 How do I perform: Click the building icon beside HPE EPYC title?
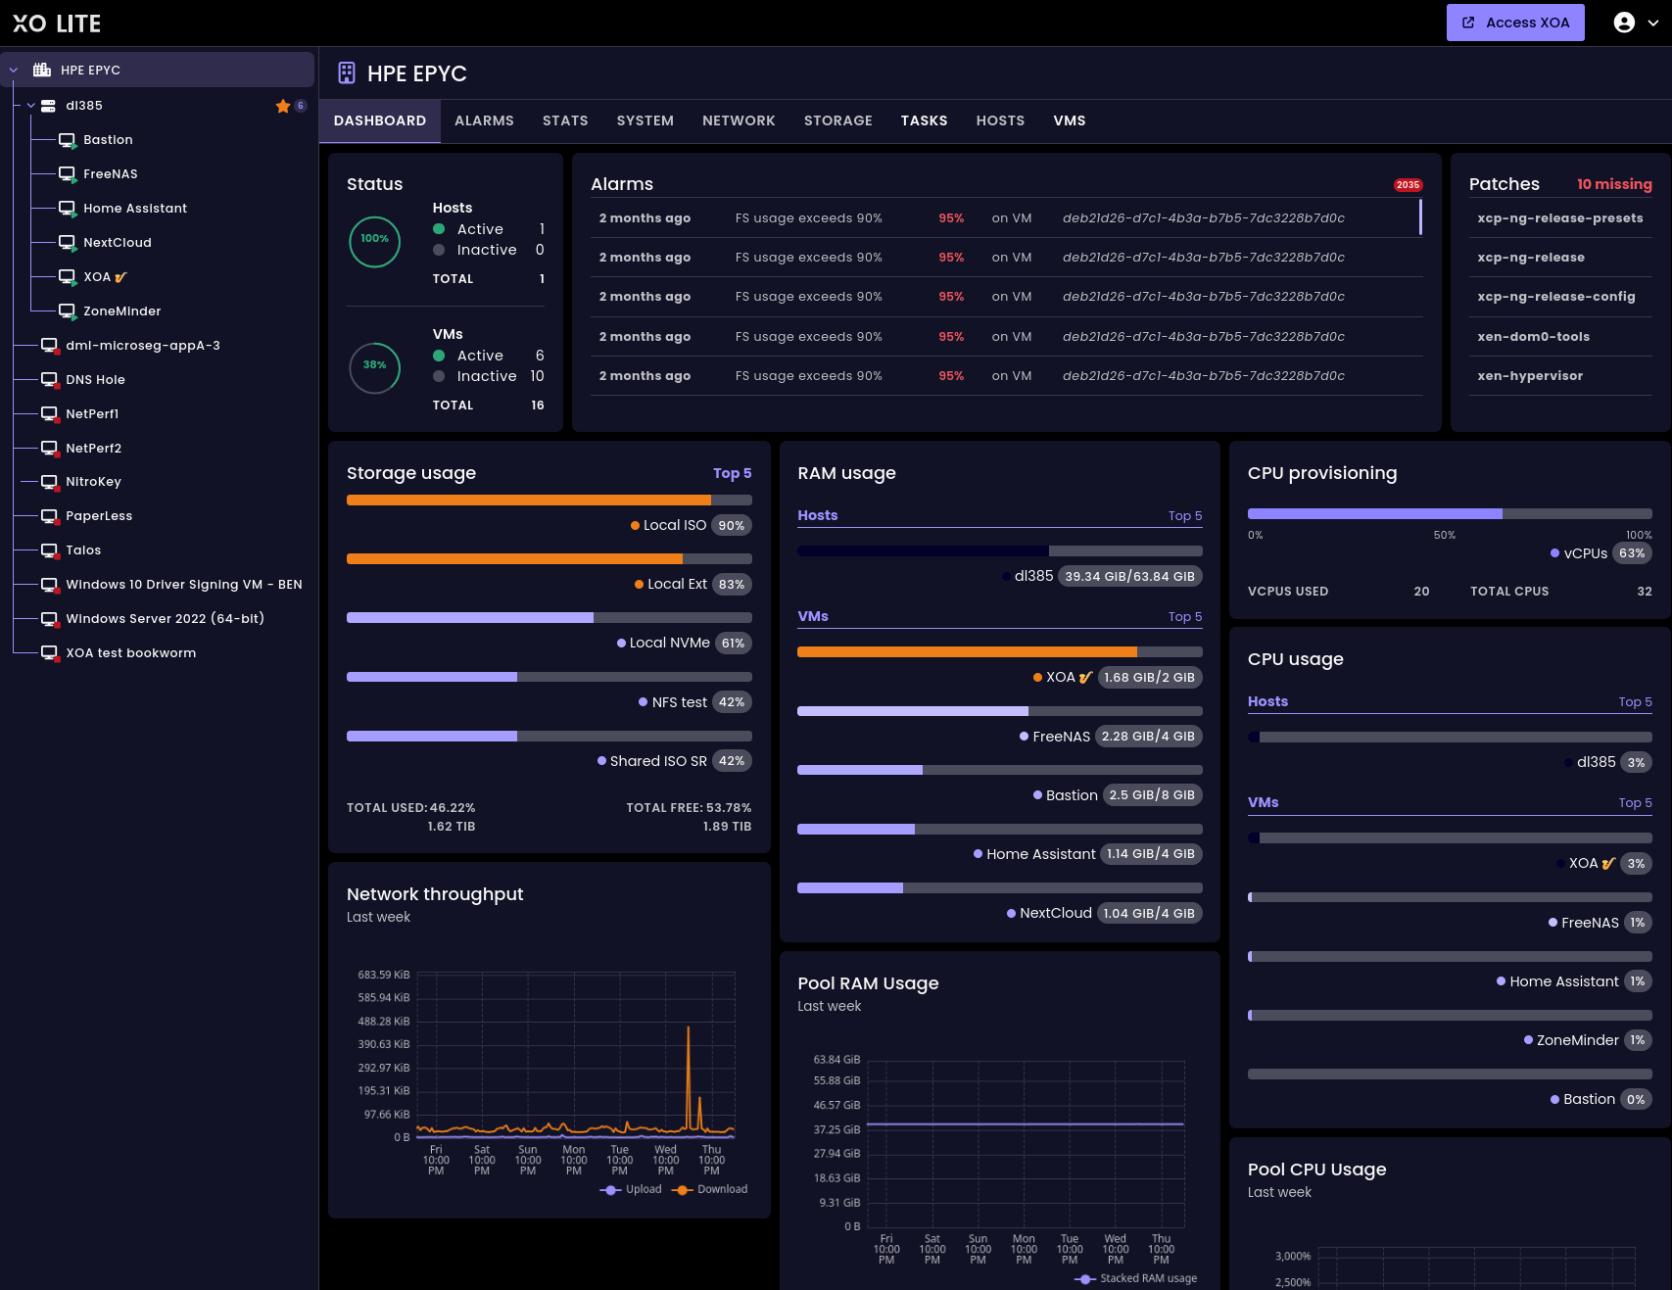click(x=346, y=72)
